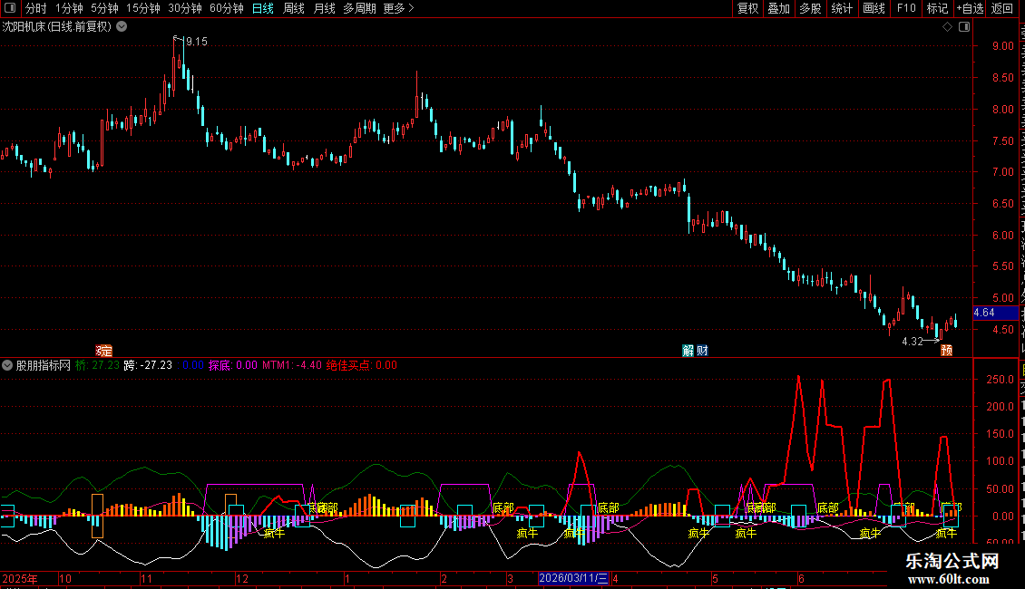Click the 财 financial marker on chart

pyautogui.click(x=702, y=351)
